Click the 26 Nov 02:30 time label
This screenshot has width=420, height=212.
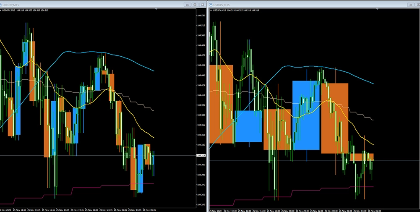pyautogui.click(x=346, y=211)
